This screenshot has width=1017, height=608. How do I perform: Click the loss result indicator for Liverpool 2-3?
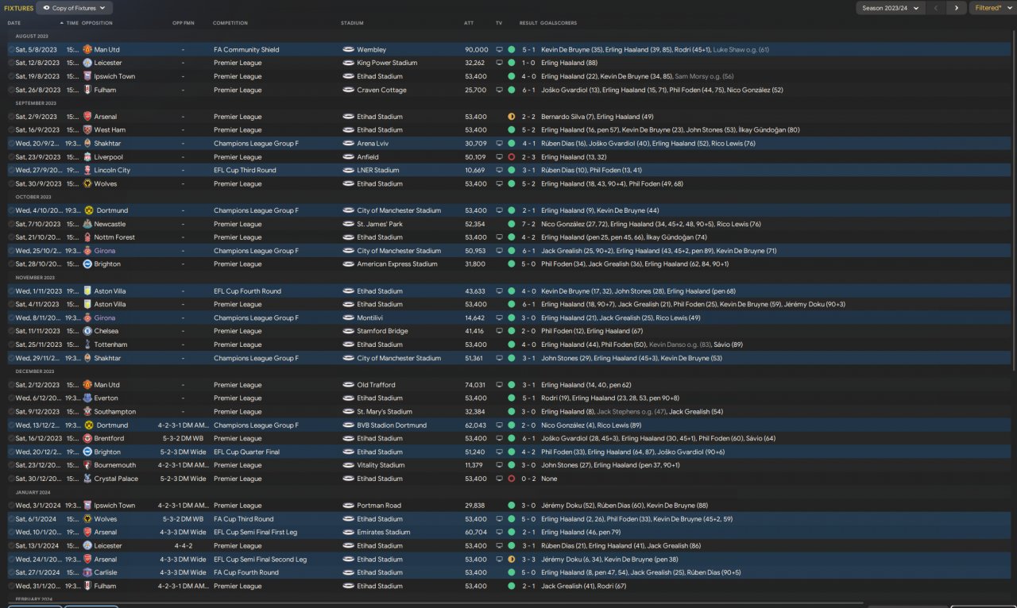coord(512,157)
